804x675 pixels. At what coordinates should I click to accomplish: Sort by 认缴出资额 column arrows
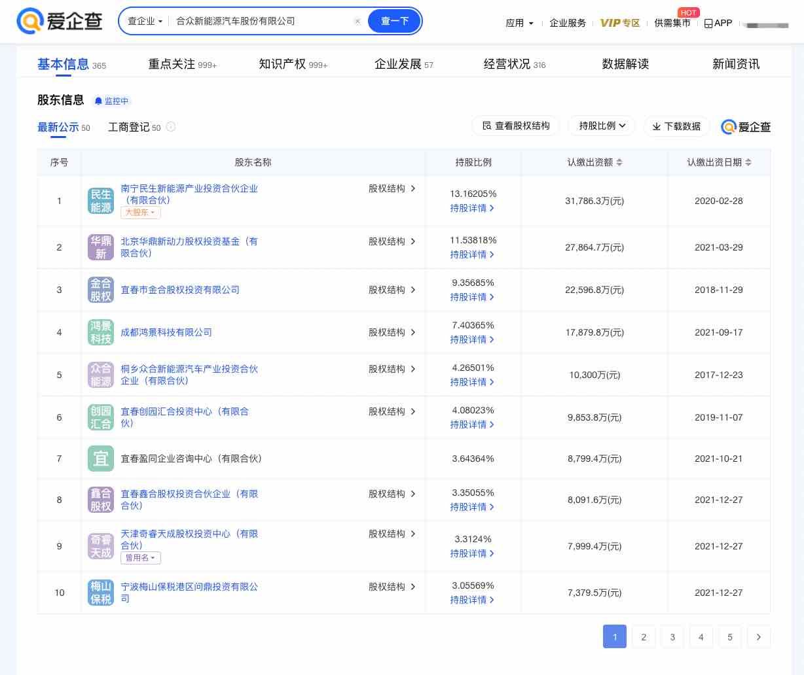click(x=619, y=162)
